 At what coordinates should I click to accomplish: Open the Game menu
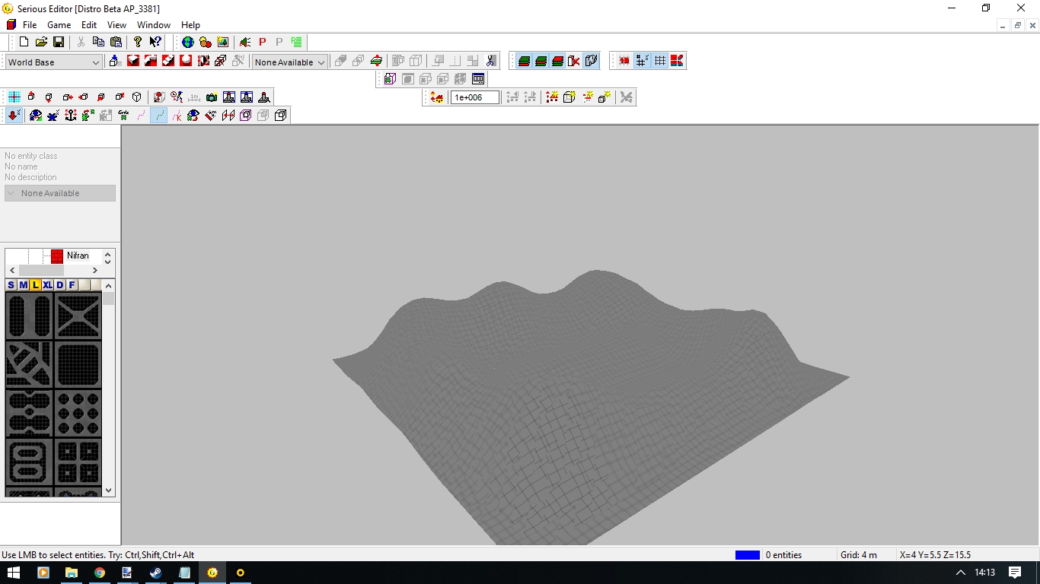pyautogui.click(x=59, y=25)
